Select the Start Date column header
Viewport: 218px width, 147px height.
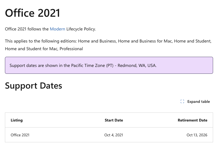[114, 120]
